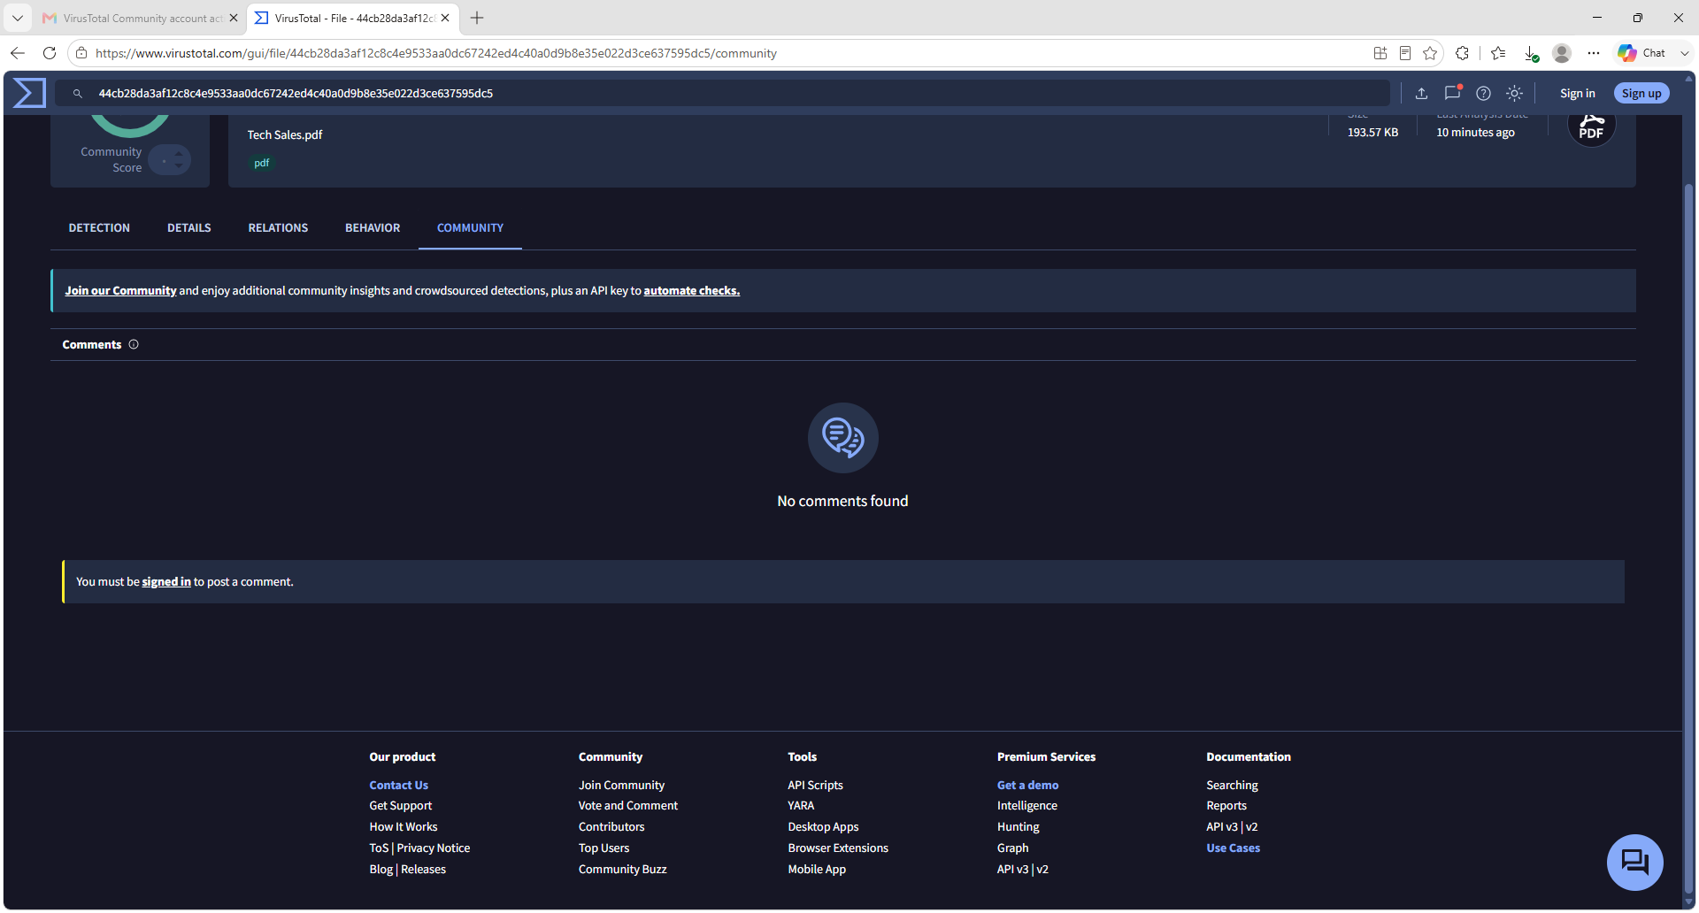Open the Contact Us footer link
The height and width of the screenshot is (913, 1699).
(398, 786)
